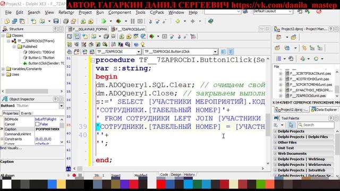Open the Default Layout desktop dropdown

pos(290,11)
